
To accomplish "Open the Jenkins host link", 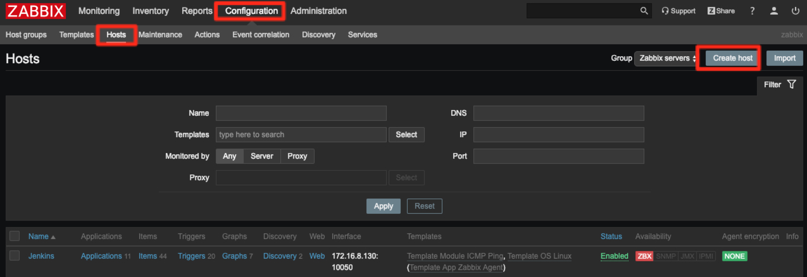I will pyautogui.click(x=41, y=256).
